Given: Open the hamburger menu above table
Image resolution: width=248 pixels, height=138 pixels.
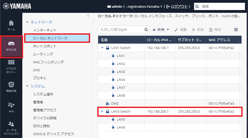Looking at the screenshot, I should click(x=236, y=30).
